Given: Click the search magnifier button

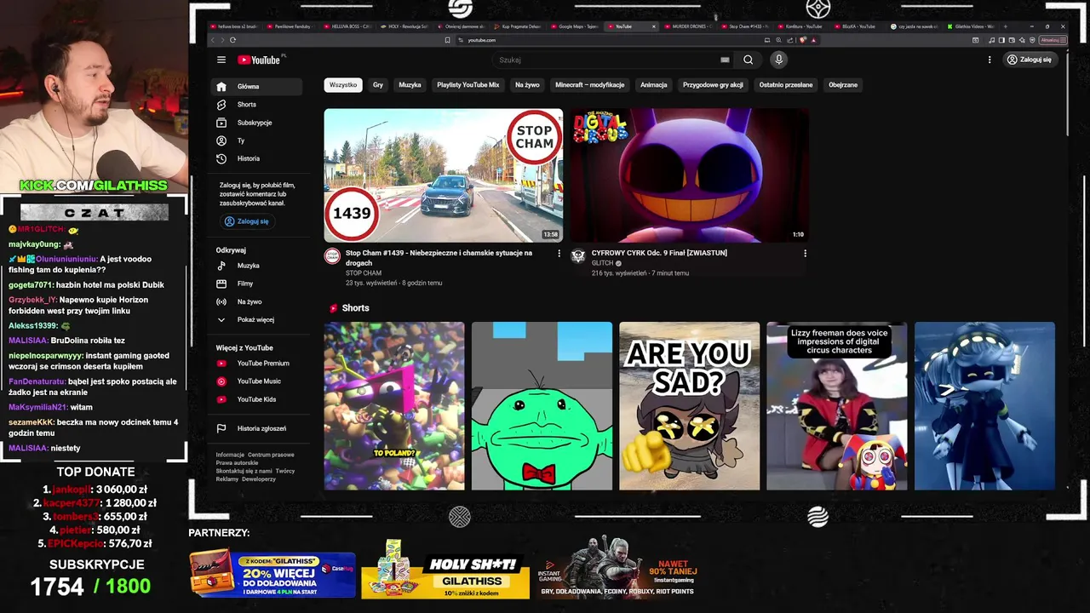Looking at the screenshot, I should 748,60.
